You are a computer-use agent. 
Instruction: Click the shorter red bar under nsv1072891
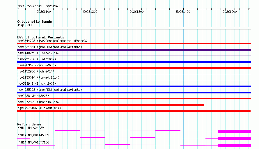point(111,105)
